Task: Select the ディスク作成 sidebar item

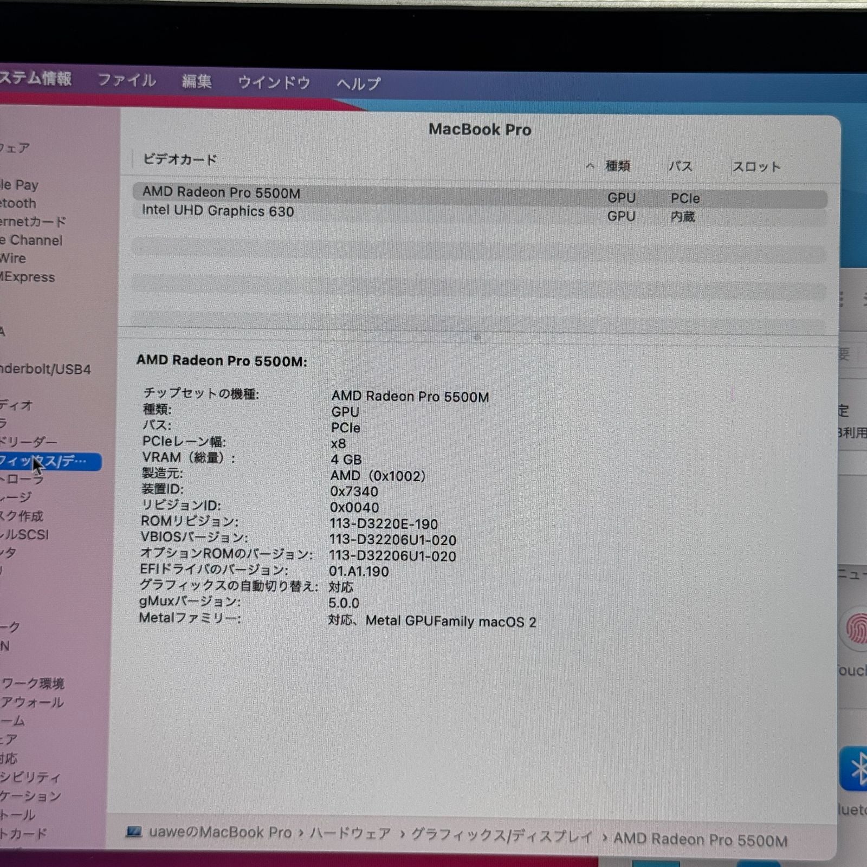Action: click(x=22, y=516)
